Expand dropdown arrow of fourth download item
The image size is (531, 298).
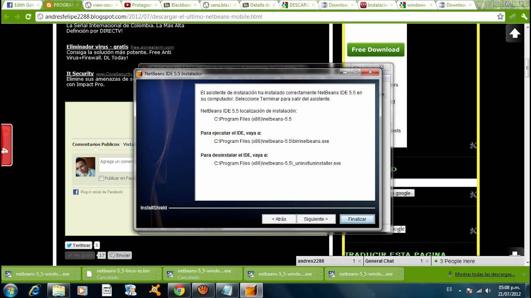click(320, 274)
